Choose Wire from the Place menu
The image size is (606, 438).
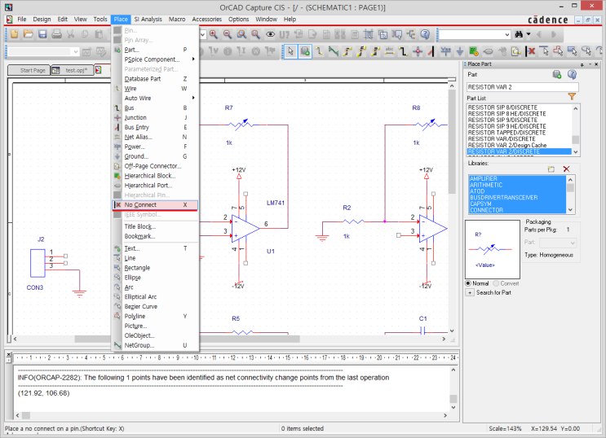point(156,89)
